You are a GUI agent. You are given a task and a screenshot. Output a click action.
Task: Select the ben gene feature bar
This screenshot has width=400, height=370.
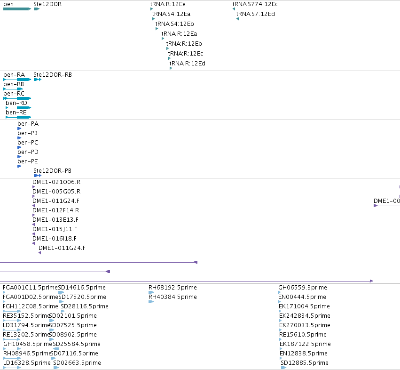point(17,9)
